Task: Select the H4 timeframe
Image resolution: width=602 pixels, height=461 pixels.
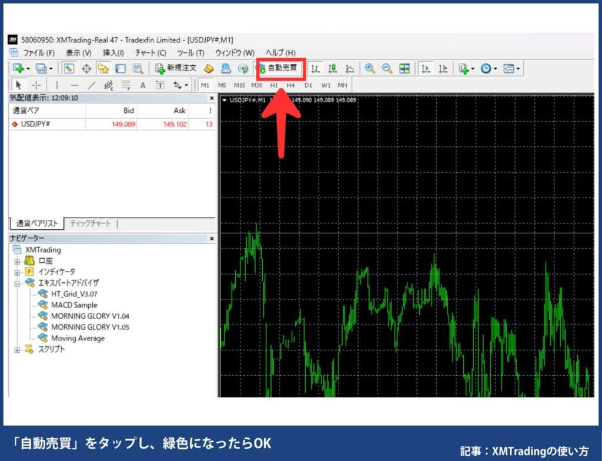Action: (x=291, y=85)
